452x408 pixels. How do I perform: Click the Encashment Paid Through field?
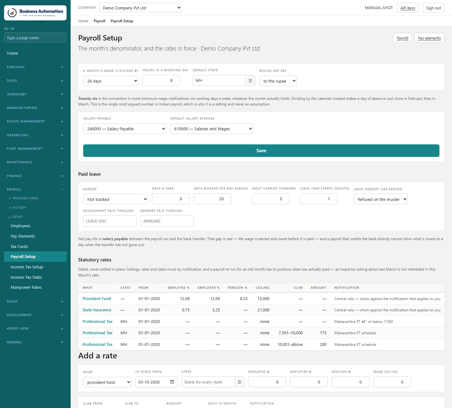click(110, 221)
